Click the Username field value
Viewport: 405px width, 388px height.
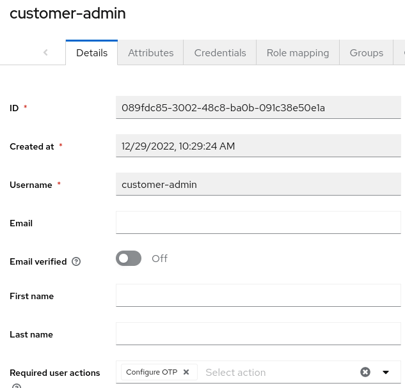tap(258, 184)
